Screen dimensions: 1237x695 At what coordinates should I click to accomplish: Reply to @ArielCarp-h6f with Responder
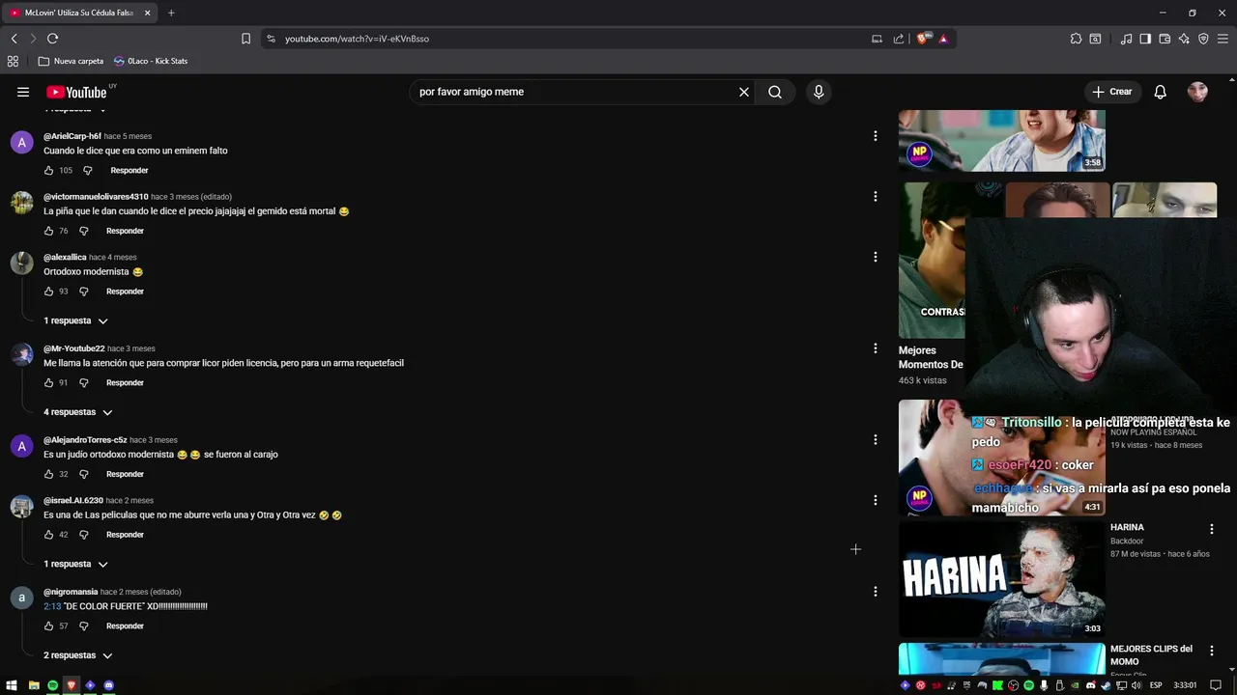point(129,171)
